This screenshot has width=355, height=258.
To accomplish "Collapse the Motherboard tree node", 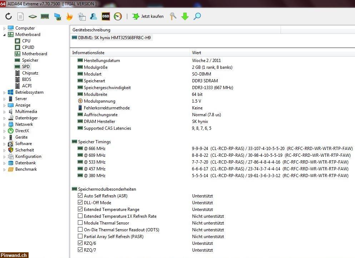I will pyautogui.click(x=5, y=35).
